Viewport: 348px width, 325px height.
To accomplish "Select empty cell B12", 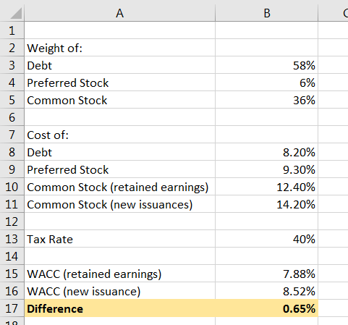I will click(x=267, y=221).
